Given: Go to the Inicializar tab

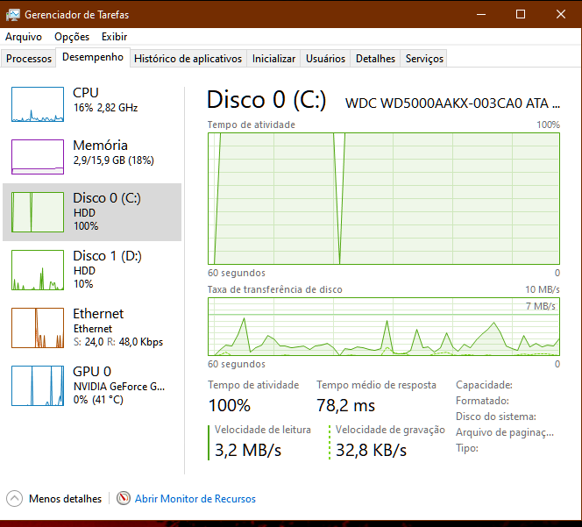Looking at the screenshot, I should click(273, 58).
